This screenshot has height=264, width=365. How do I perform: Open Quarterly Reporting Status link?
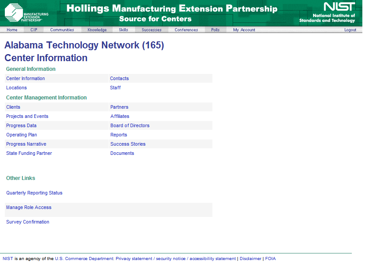[x=34, y=193]
